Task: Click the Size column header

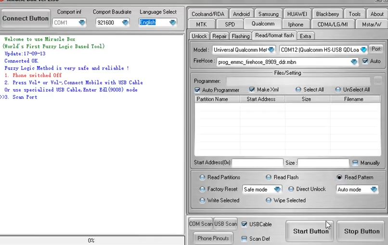Action: [307, 99]
